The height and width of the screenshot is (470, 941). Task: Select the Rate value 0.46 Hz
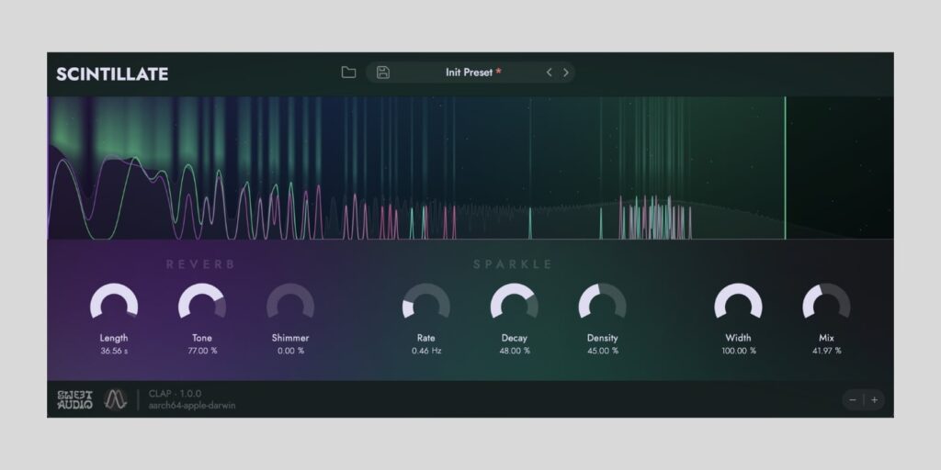426,351
